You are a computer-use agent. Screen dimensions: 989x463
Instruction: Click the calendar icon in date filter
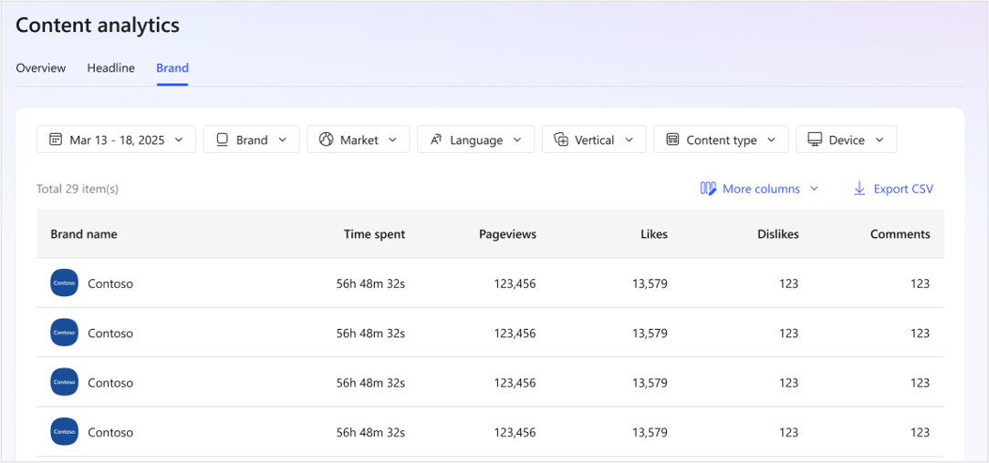point(56,139)
